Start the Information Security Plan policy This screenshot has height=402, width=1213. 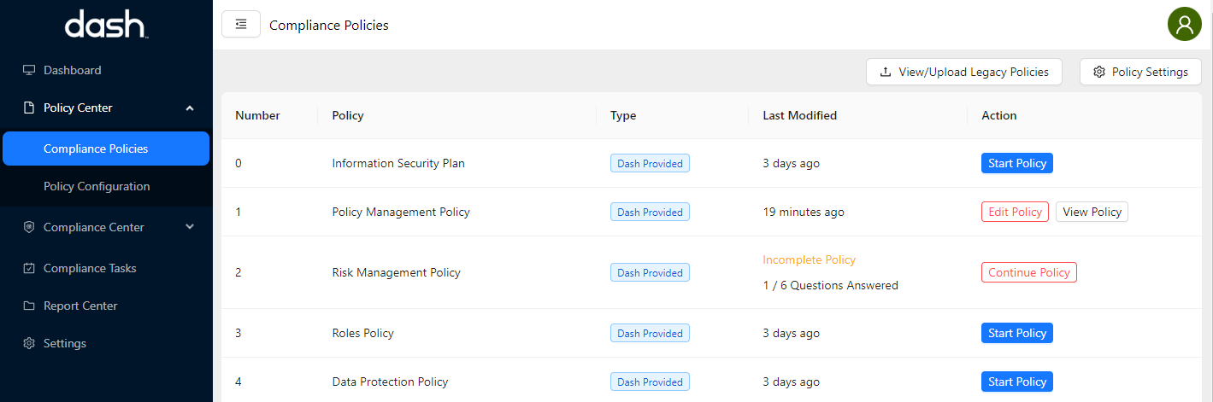tap(1016, 163)
